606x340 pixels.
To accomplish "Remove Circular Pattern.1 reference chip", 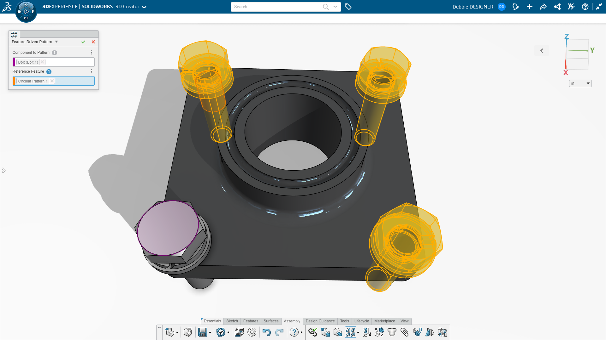I will (x=52, y=81).
